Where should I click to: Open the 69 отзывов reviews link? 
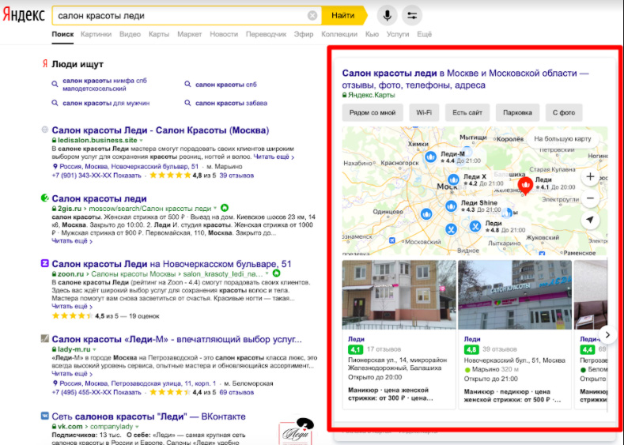coord(236,393)
